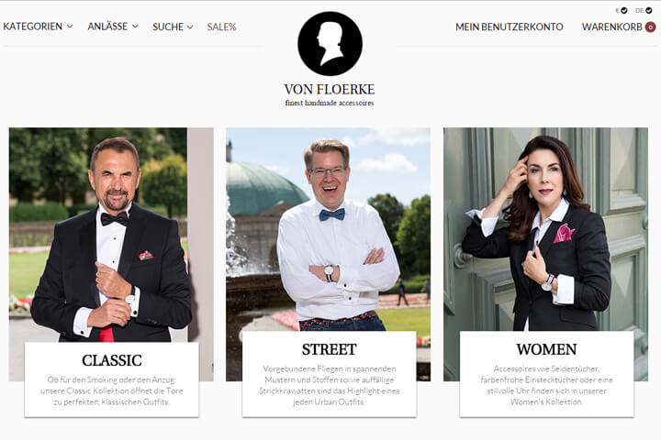Go to the SALE% section
Screen dimensions: 661x440
point(221,27)
